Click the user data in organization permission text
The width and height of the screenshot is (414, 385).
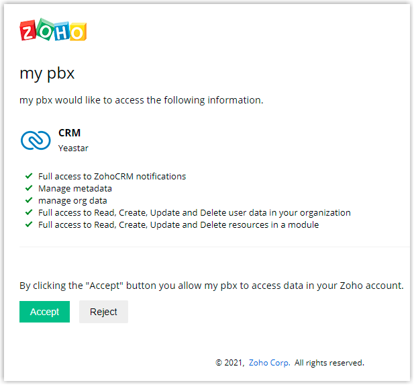click(x=195, y=213)
